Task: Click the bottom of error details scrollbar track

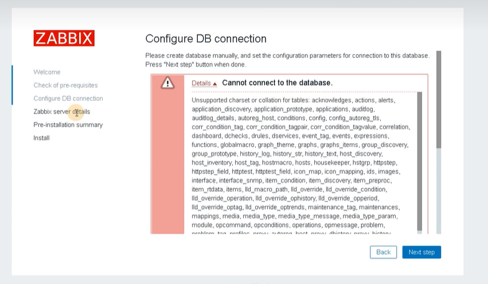Action: coord(420,232)
